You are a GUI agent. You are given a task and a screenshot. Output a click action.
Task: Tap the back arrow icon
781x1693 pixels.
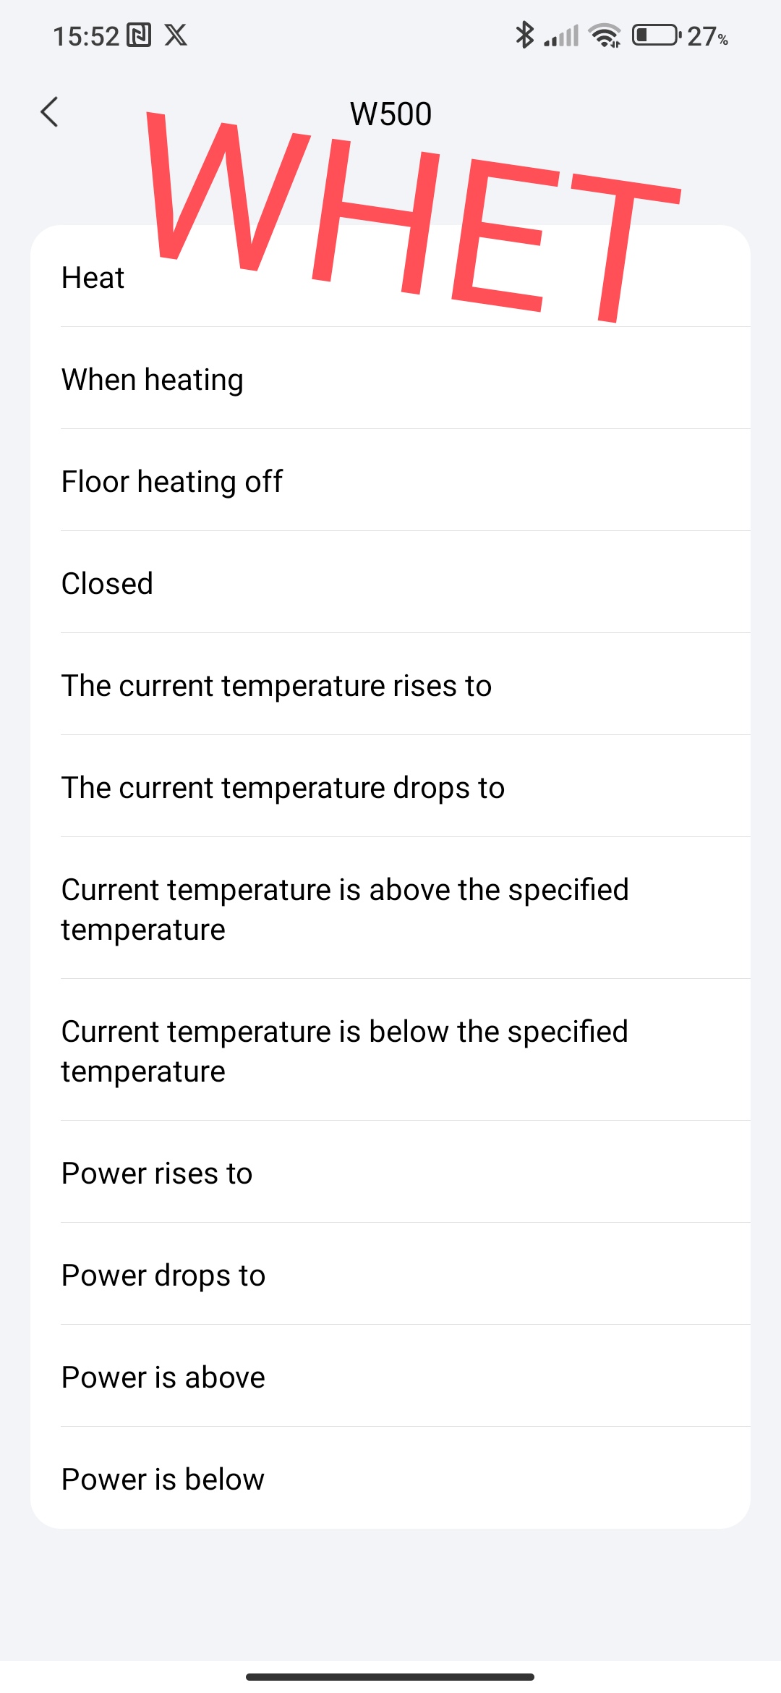point(49,112)
